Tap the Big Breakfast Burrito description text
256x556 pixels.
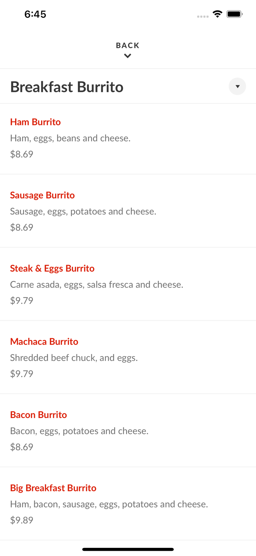coord(109,504)
